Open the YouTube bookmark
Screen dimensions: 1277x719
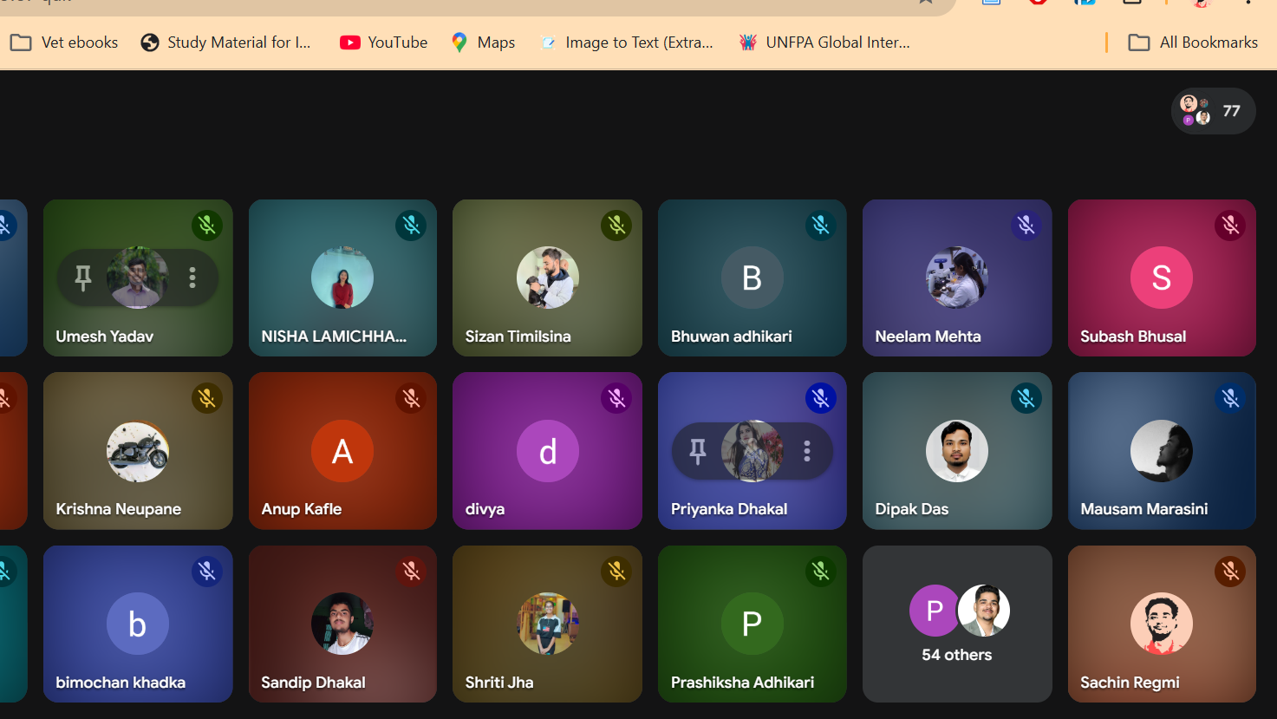coord(384,42)
